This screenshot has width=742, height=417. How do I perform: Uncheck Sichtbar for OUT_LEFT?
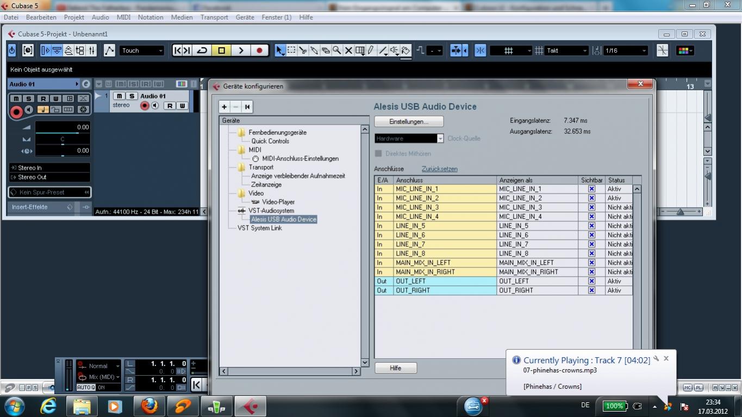[591, 282]
